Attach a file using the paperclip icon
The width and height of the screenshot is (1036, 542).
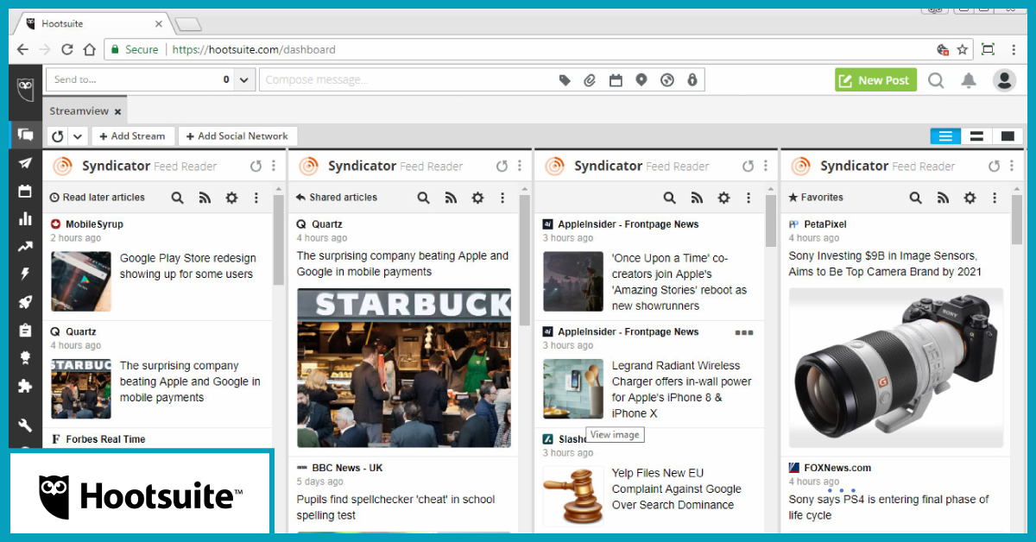click(590, 79)
